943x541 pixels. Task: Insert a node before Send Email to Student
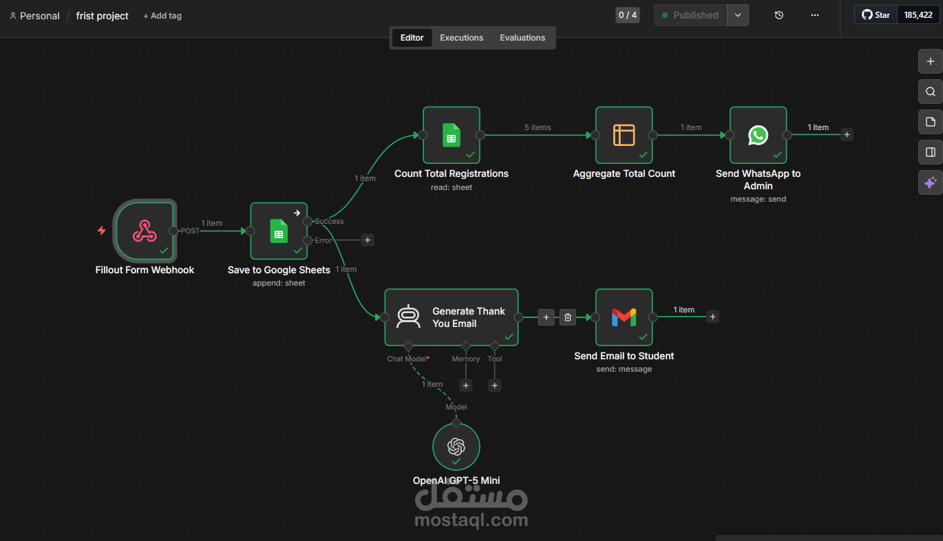coord(546,317)
